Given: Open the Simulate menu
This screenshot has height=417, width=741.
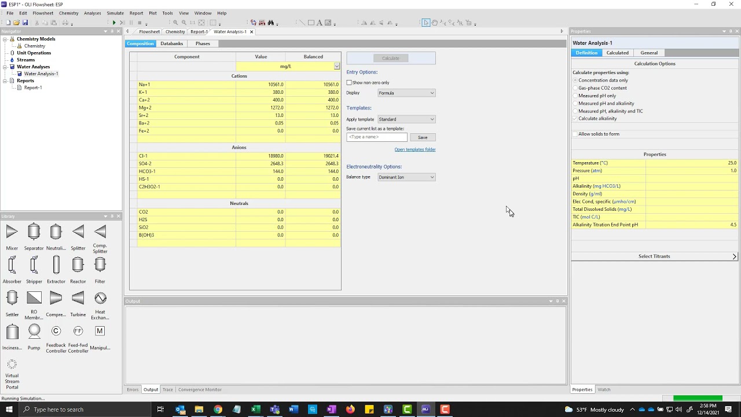Looking at the screenshot, I should click(x=115, y=13).
